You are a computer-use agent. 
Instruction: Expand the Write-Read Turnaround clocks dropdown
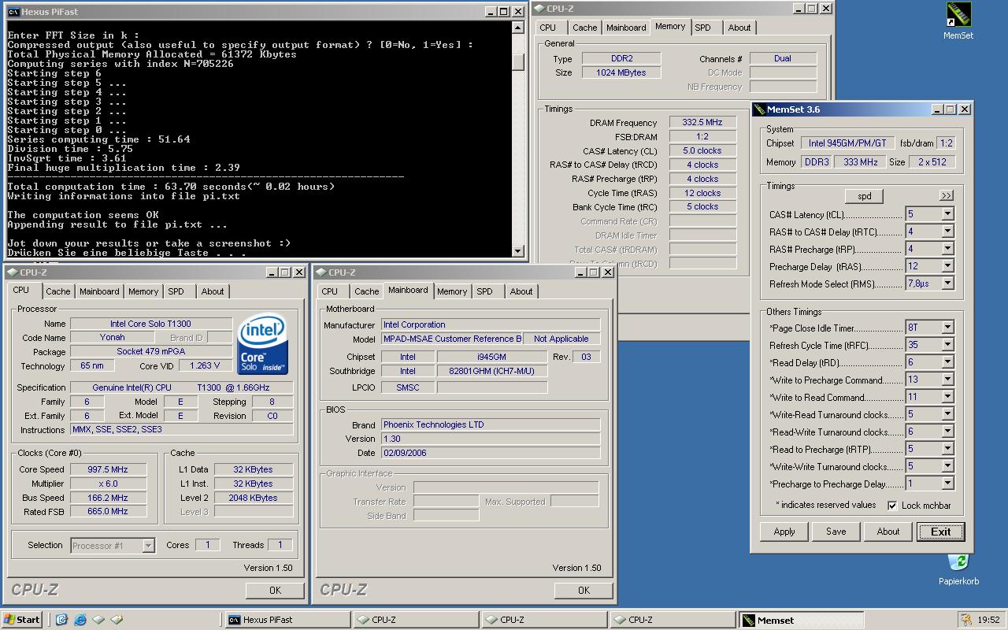point(947,414)
